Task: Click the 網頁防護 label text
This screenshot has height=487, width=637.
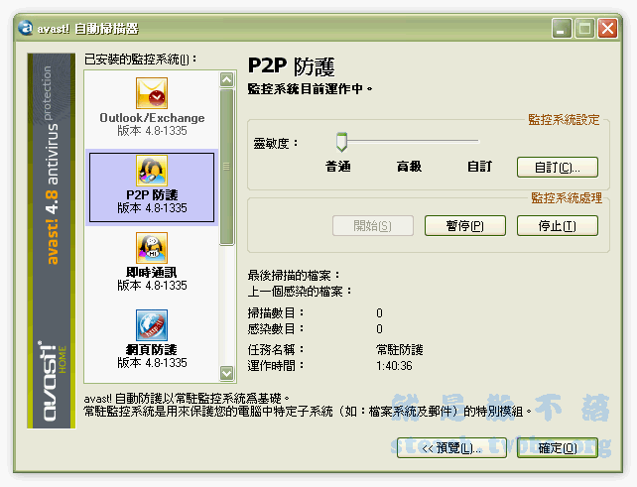Action: [152, 349]
